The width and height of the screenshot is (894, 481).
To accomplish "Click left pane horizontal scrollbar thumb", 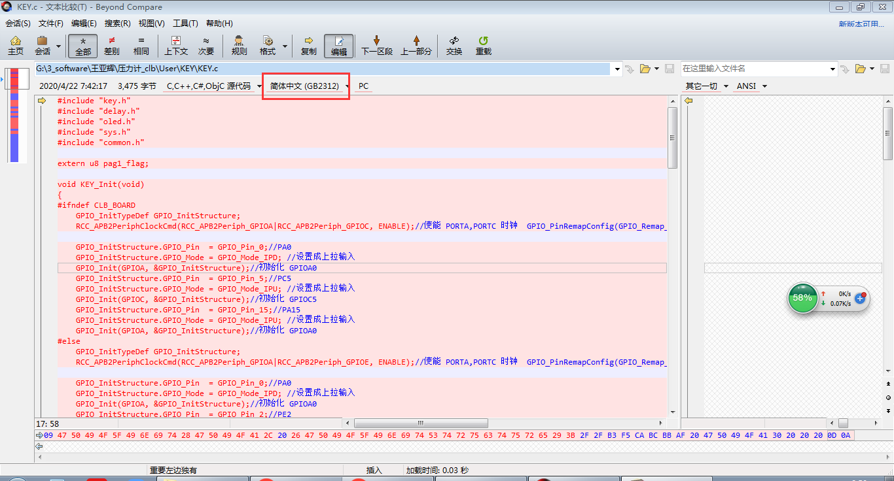I will pyautogui.click(x=420, y=423).
